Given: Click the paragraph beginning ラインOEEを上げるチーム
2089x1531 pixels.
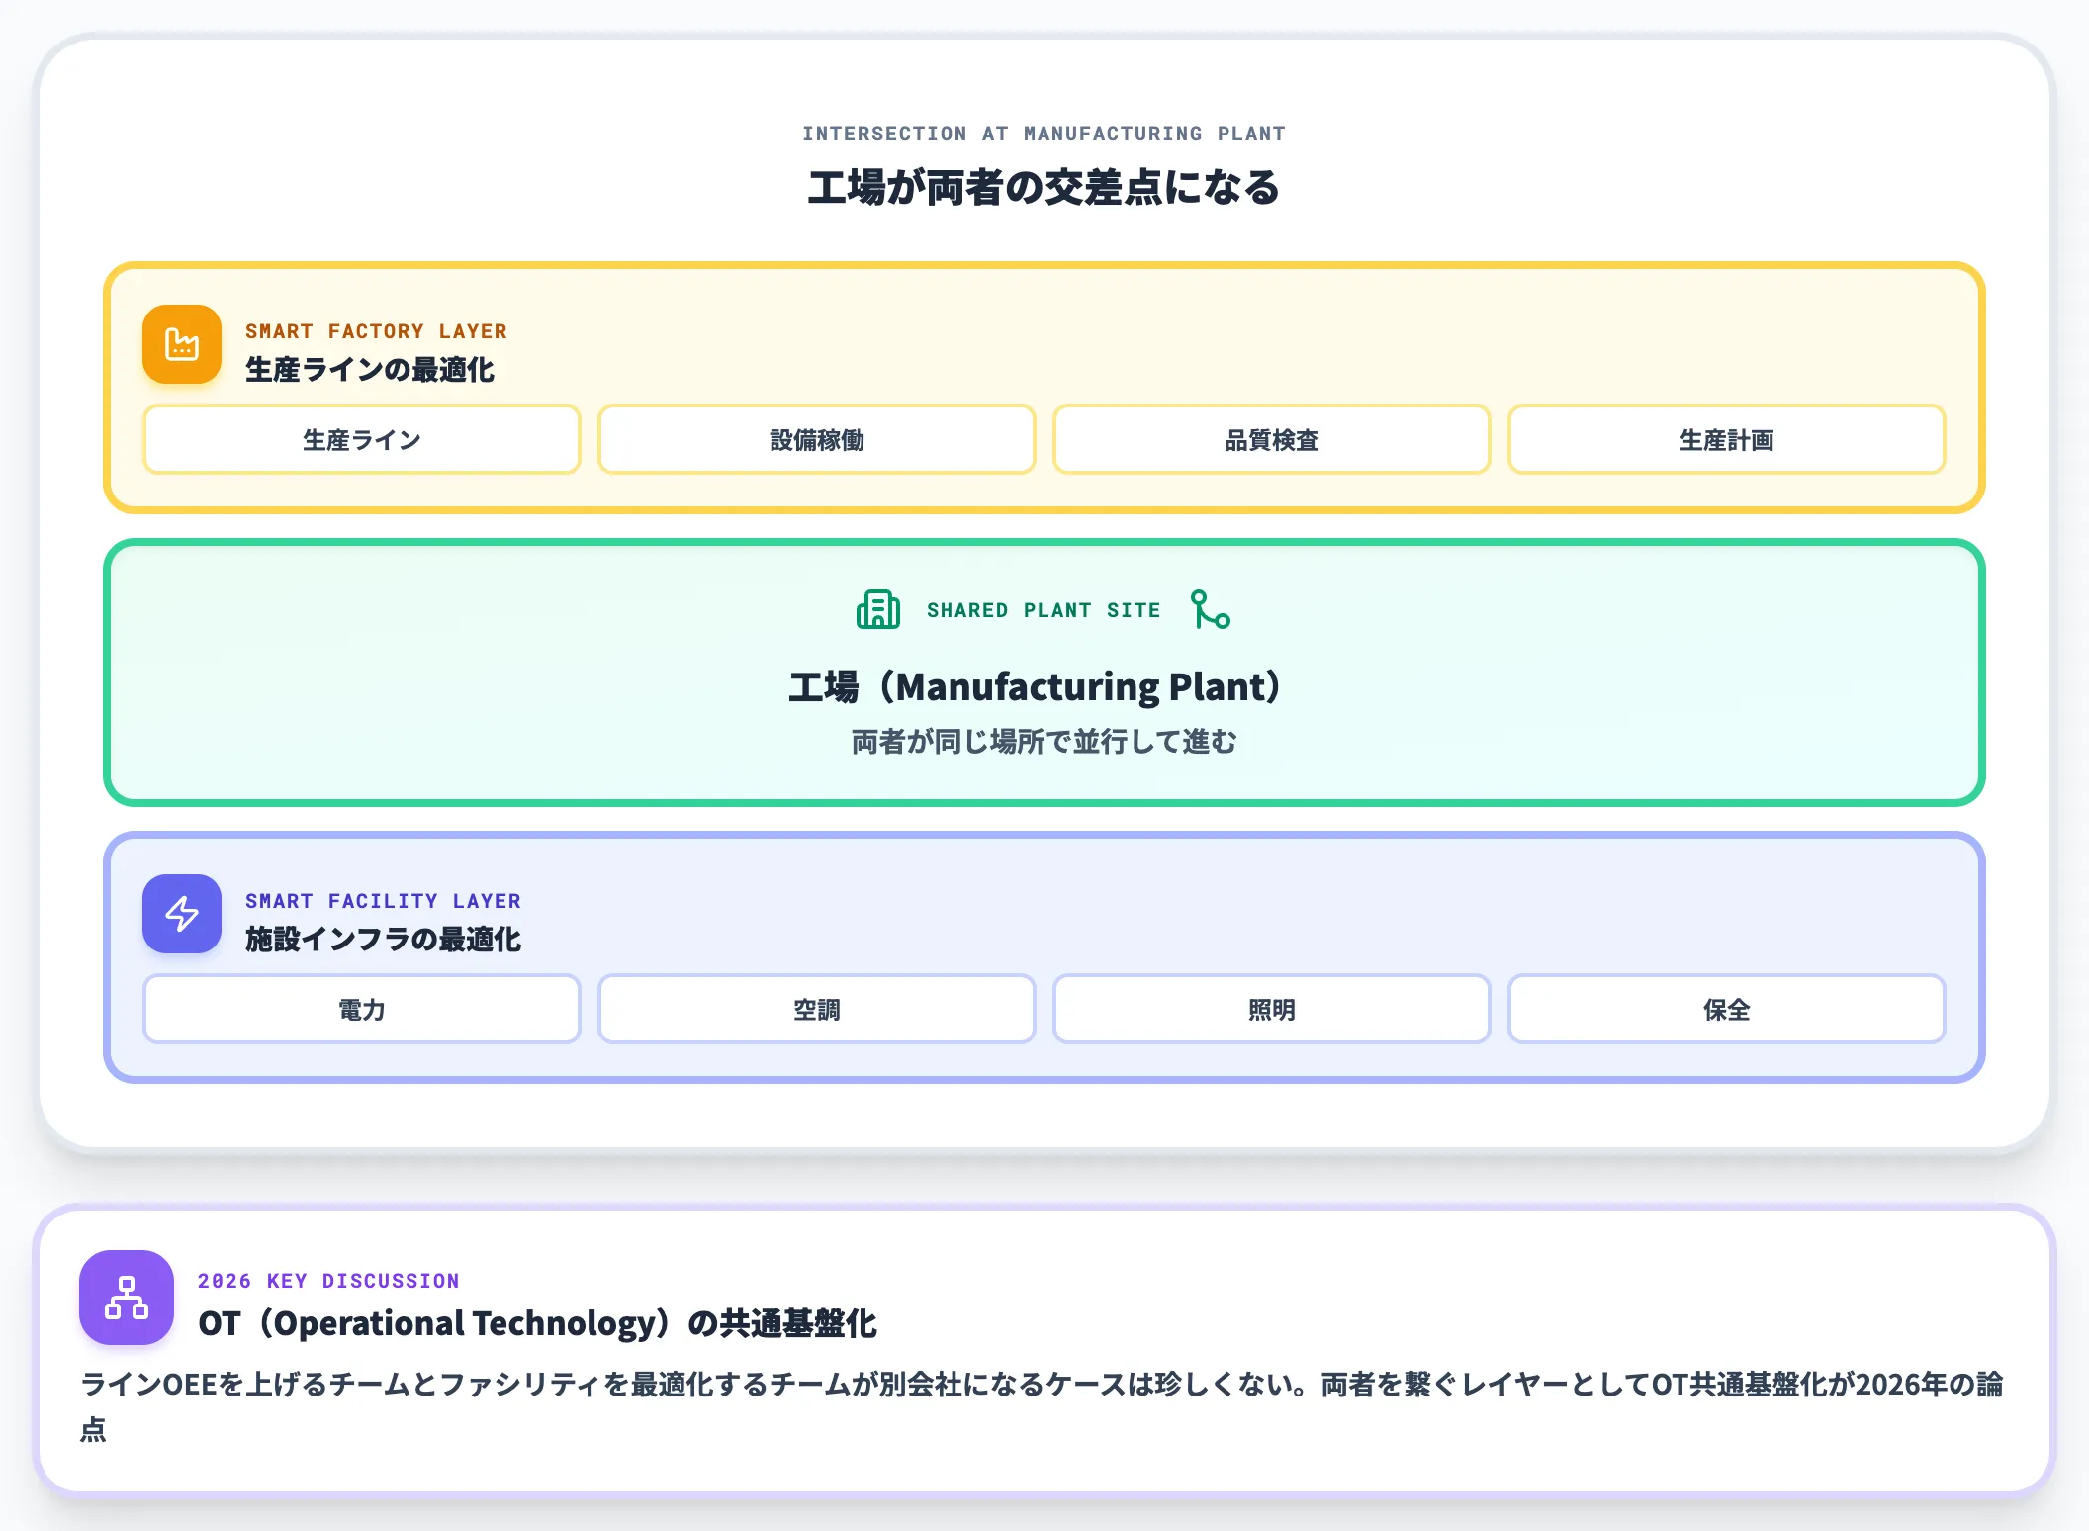Looking at the screenshot, I should (x=1042, y=1405).
